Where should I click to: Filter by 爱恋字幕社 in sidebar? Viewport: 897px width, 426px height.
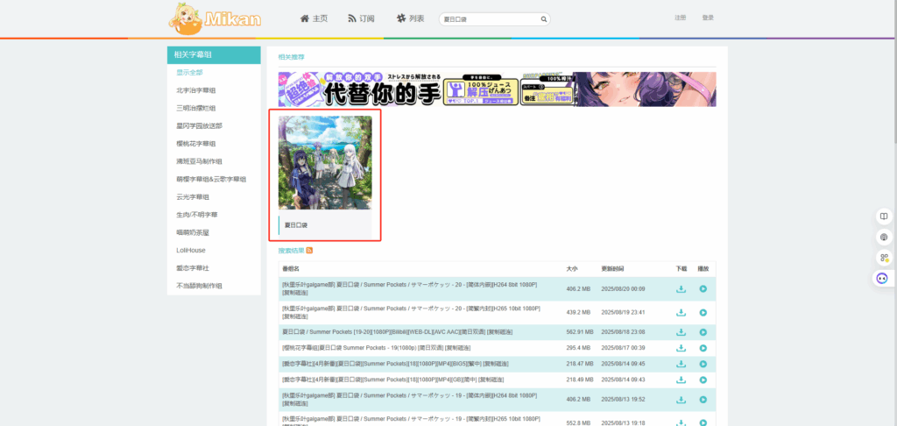click(193, 268)
